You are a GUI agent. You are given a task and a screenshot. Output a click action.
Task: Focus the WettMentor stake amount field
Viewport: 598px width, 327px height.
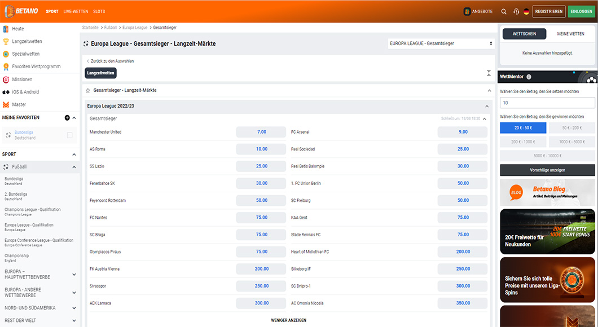click(547, 103)
